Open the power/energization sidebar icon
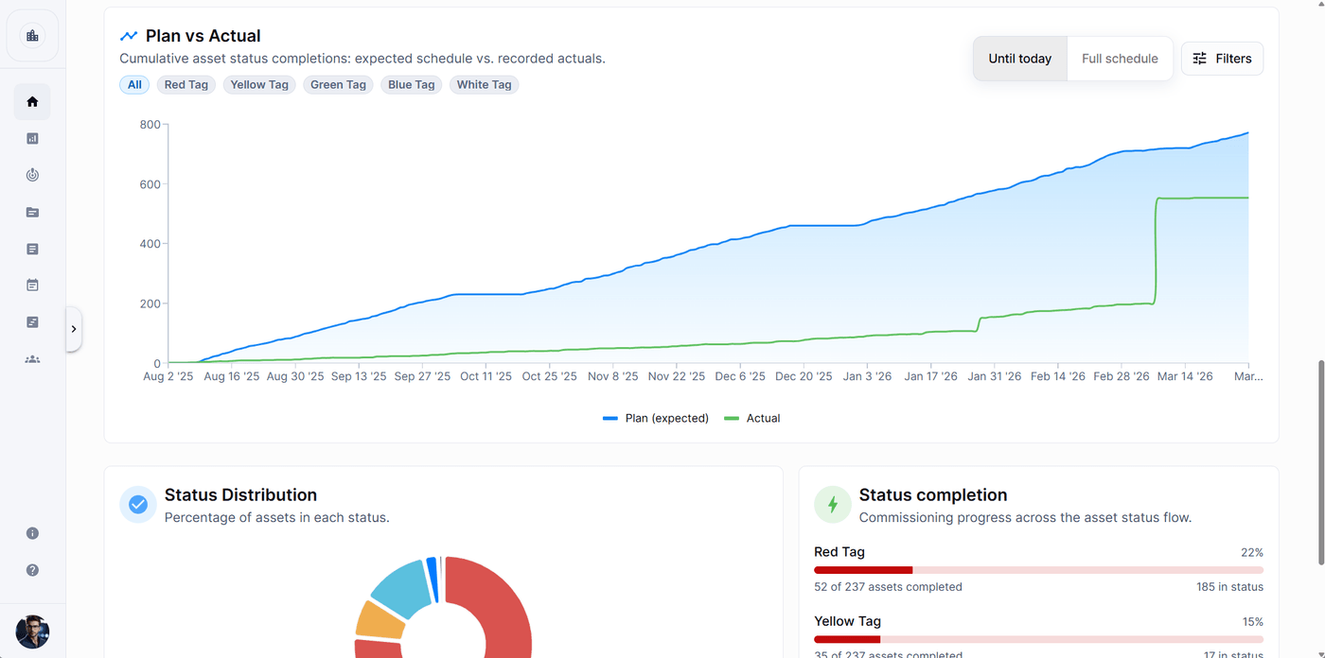Image resolution: width=1325 pixels, height=658 pixels. coord(32,175)
